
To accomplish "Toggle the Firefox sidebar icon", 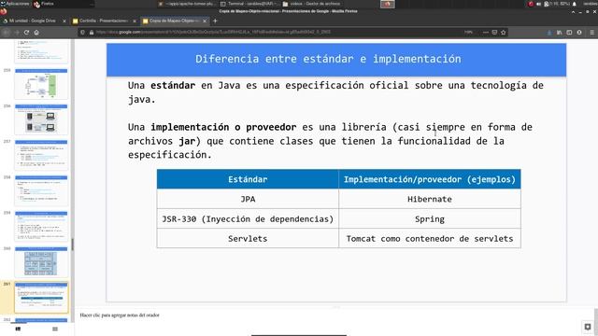I will 569,33.
